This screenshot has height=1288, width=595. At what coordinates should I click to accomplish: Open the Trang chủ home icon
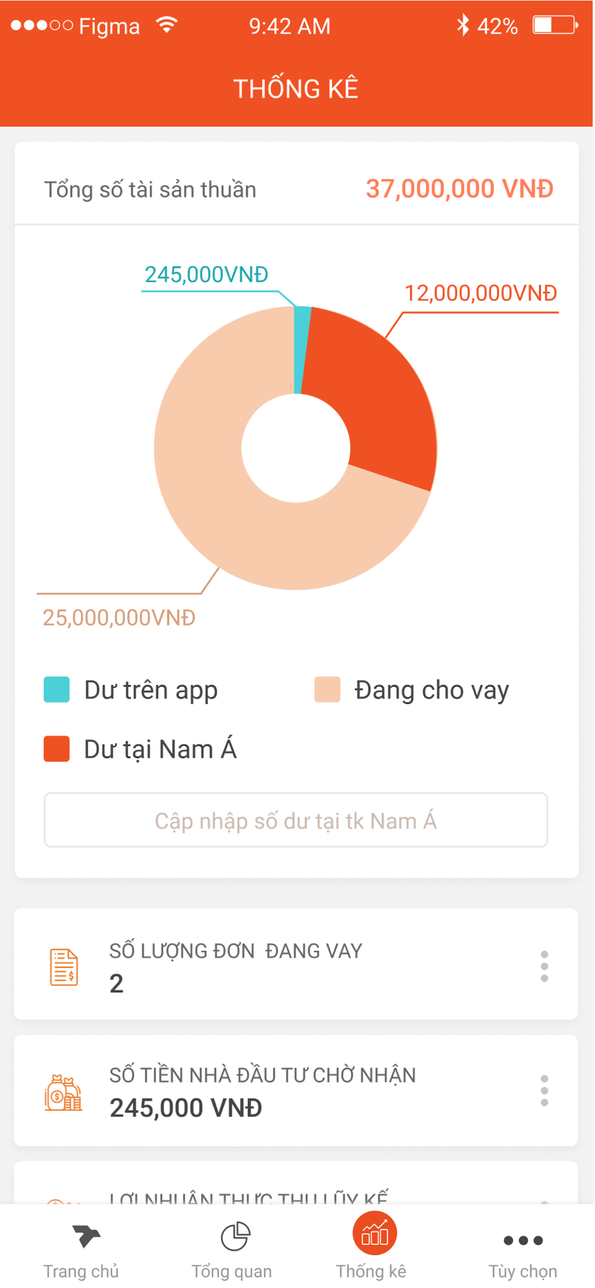coord(86,1236)
